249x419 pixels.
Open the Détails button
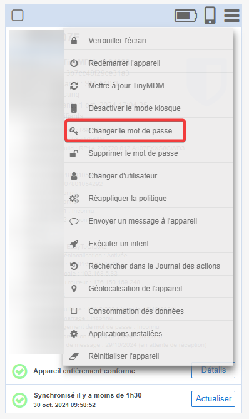213,370
